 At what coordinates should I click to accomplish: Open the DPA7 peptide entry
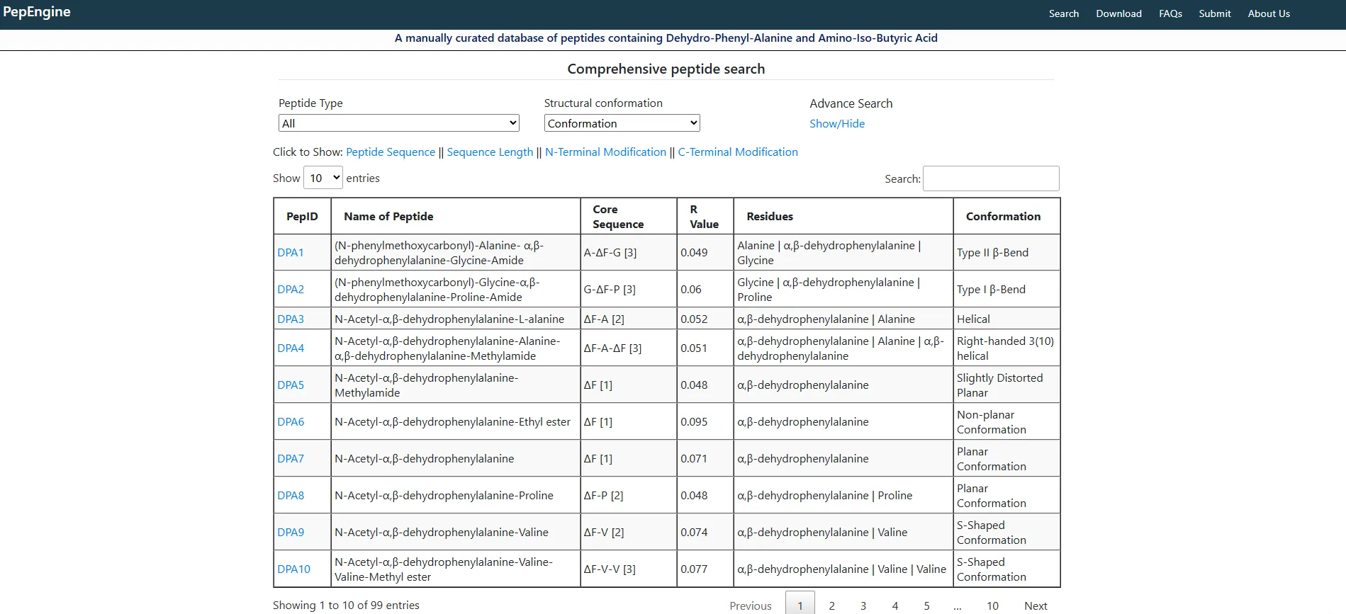coord(291,458)
